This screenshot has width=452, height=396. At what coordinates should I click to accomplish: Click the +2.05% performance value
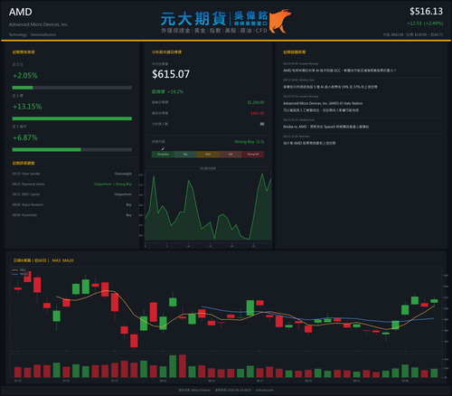tap(25, 75)
